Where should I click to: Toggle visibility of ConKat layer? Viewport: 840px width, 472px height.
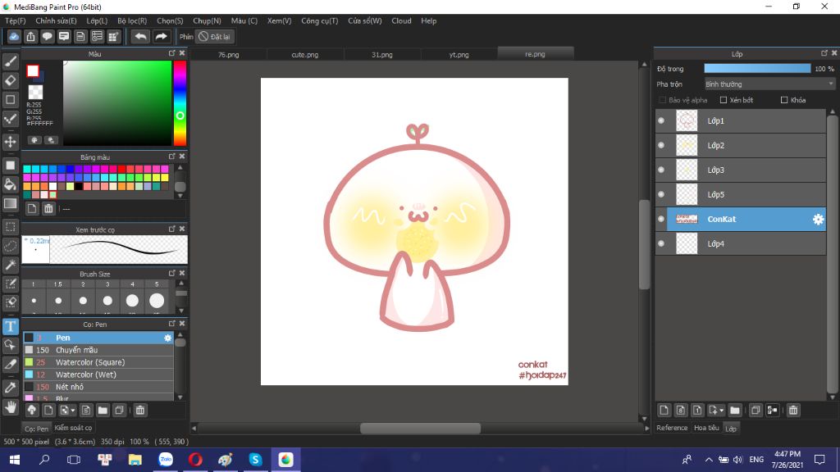pos(661,219)
